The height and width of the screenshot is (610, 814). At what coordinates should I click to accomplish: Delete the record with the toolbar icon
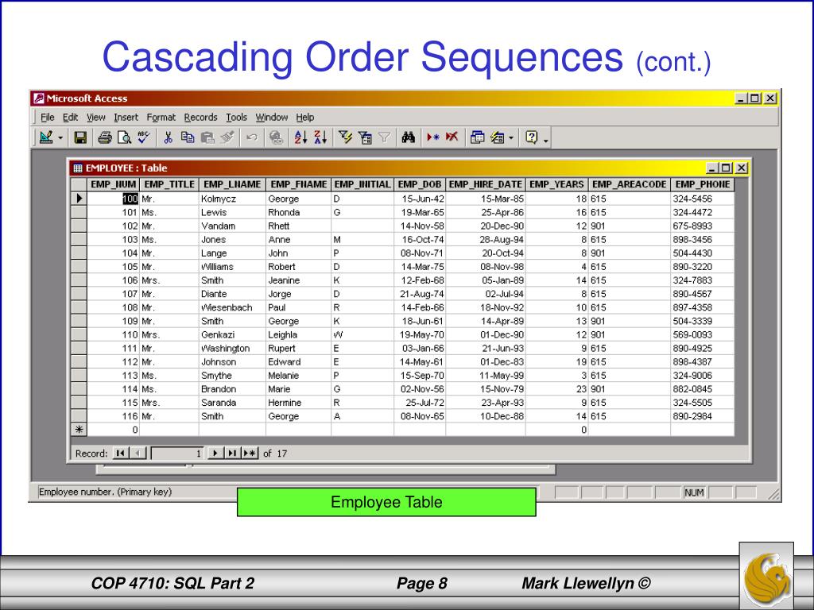(452, 137)
